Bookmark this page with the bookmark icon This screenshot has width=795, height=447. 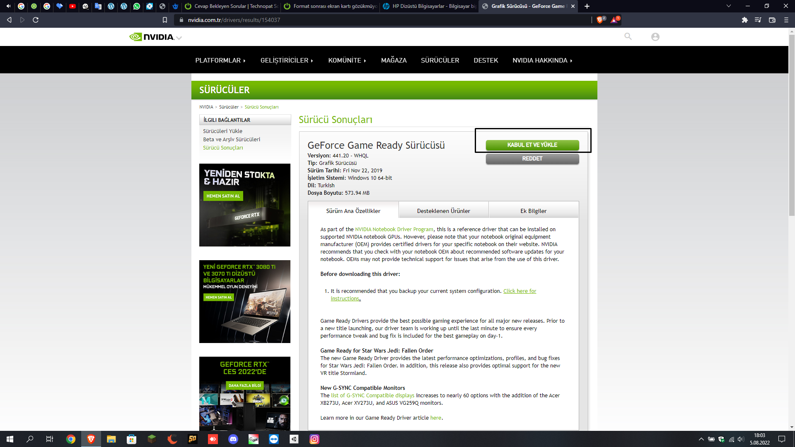pyautogui.click(x=165, y=20)
